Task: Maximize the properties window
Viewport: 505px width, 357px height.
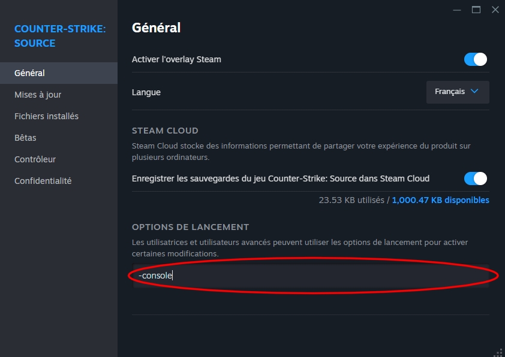Action: pyautogui.click(x=476, y=10)
